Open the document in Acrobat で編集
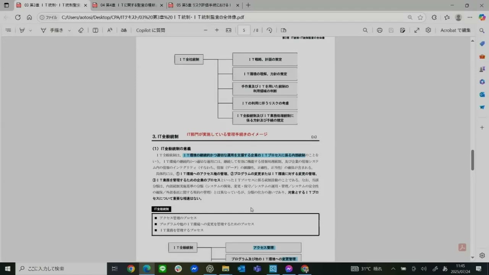The image size is (489, 275). click(x=455, y=30)
